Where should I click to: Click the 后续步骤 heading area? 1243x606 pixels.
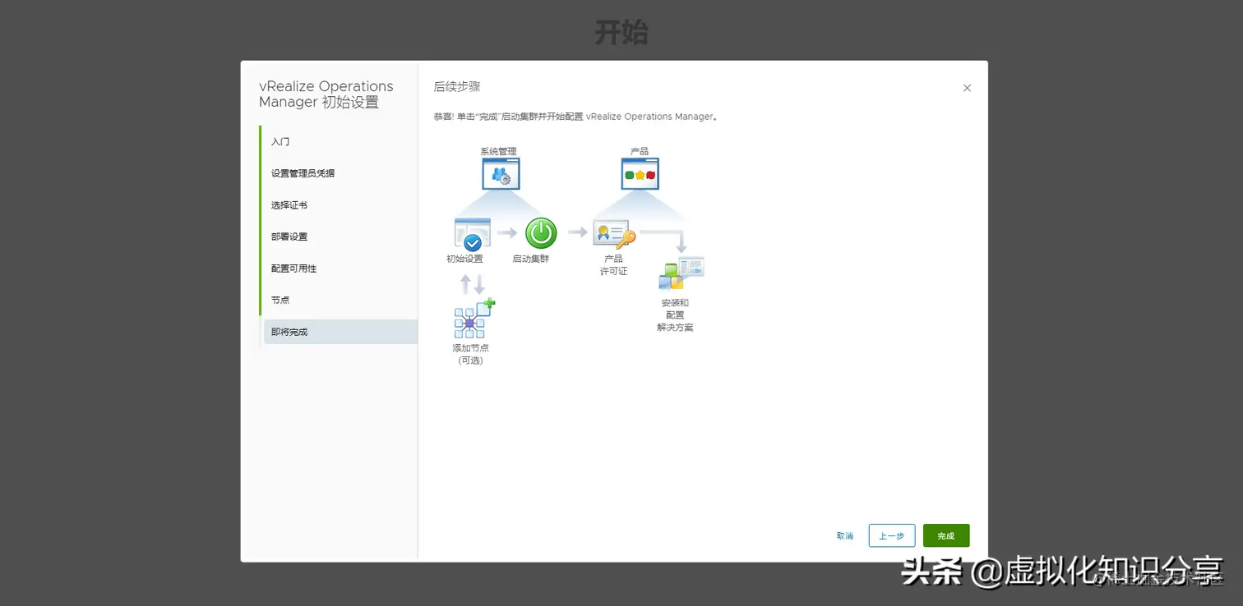[x=456, y=86]
